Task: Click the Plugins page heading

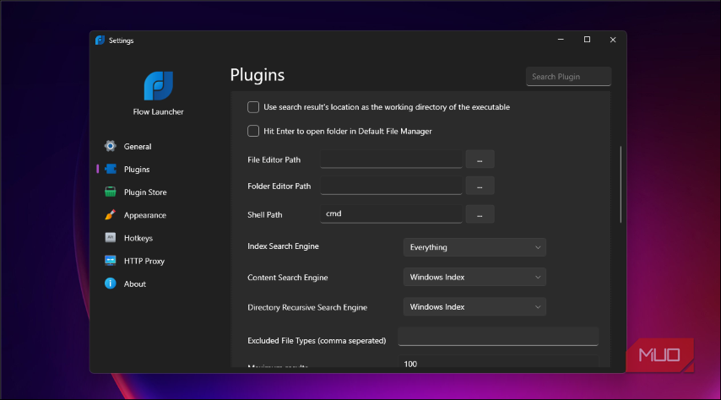Action: [257, 75]
